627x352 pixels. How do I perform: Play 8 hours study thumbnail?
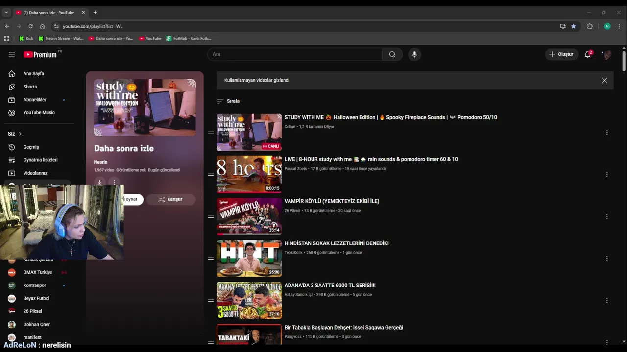[249, 175]
